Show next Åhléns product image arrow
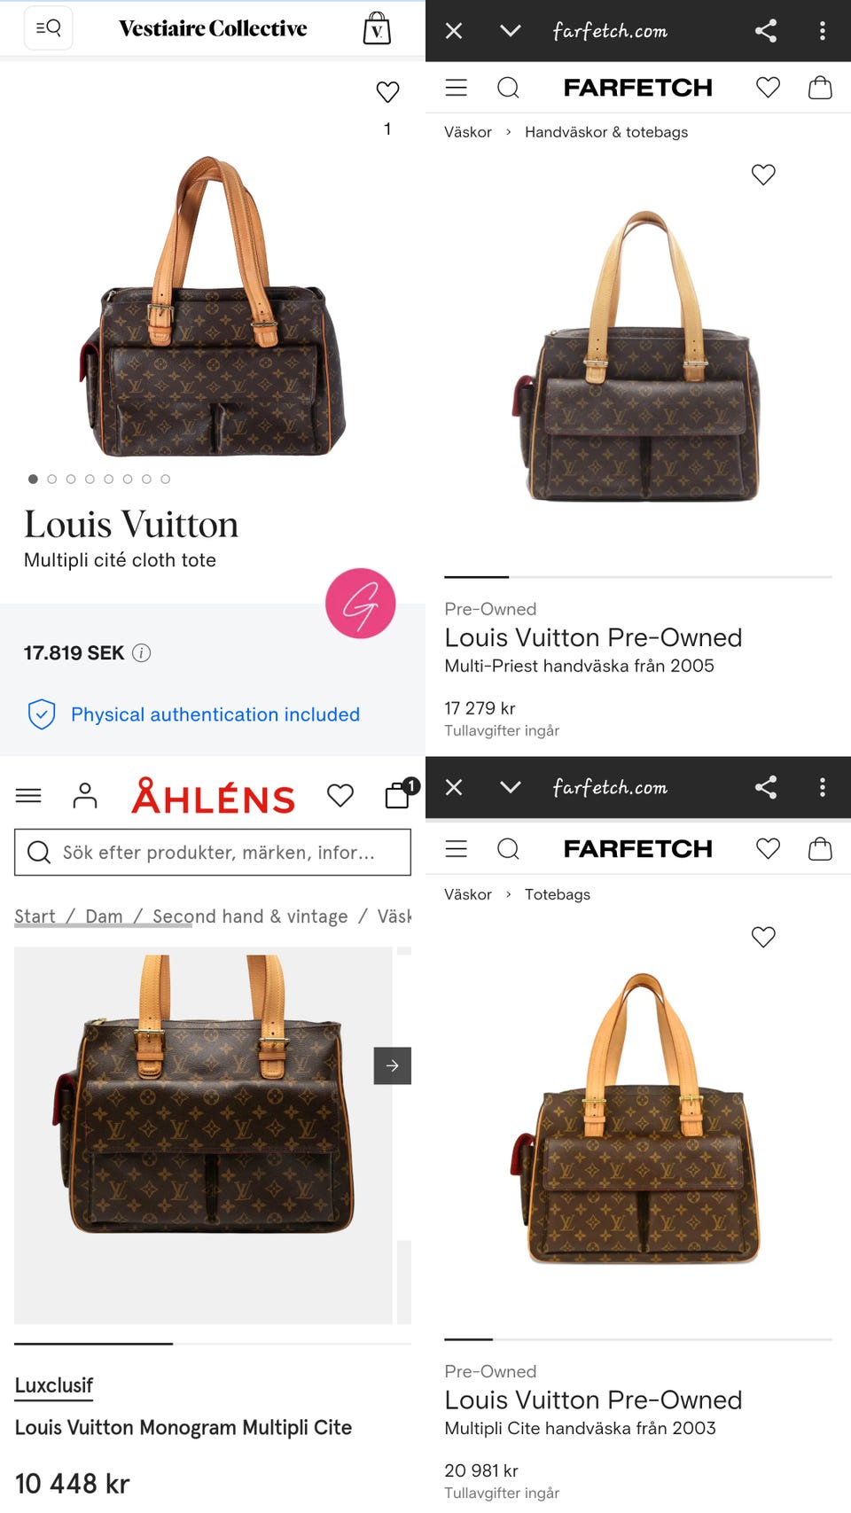 pyautogui.click(x=393, y=1065)
